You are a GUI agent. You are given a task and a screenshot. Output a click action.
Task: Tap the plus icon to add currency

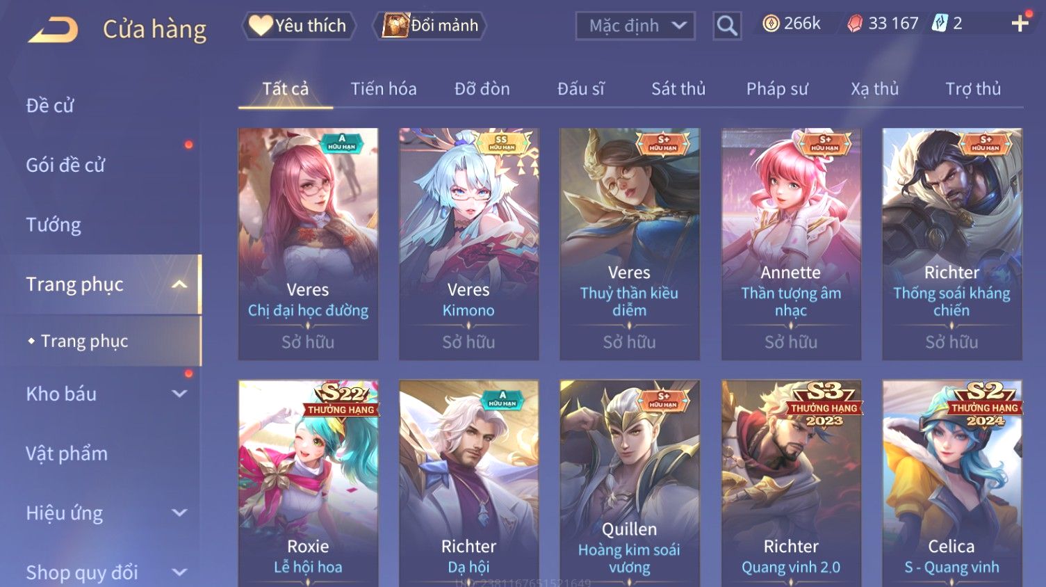coord(1020,24)
